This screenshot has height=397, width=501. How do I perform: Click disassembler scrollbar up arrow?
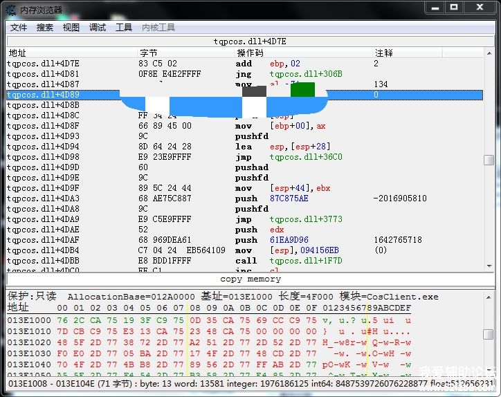point(489,53)
